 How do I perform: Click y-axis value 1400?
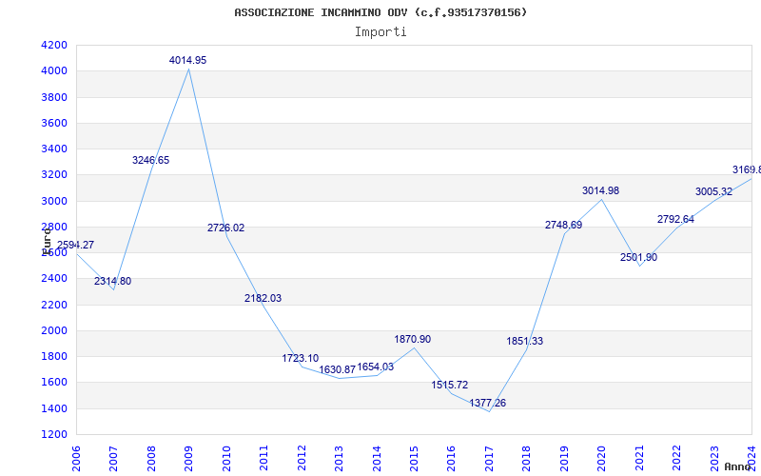point(54,408)
